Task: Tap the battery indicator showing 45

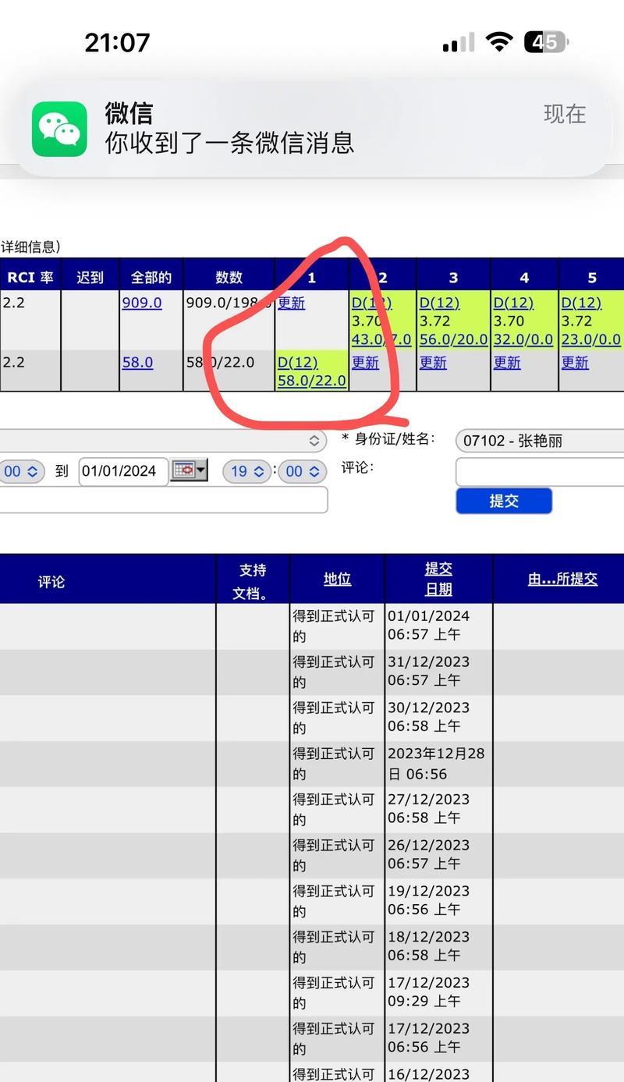Action: pyautogui.click(x=546, y=42)
